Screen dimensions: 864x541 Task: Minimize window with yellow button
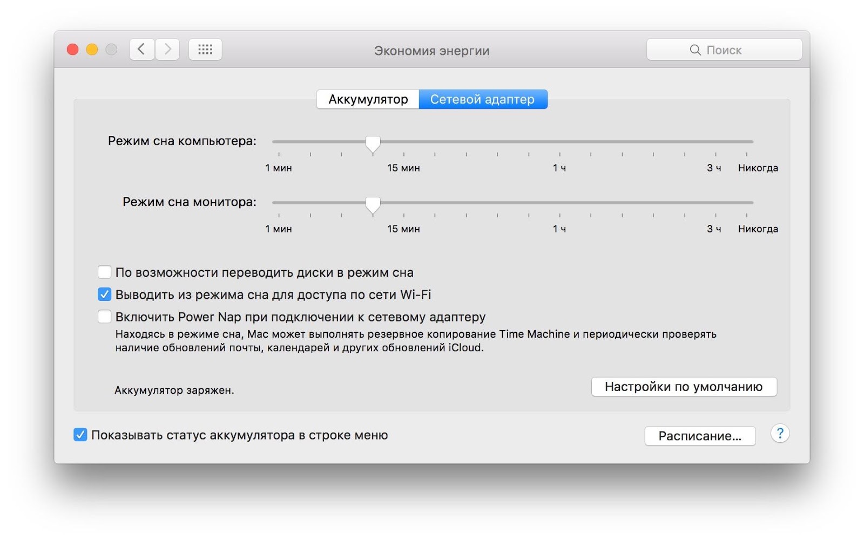pos(92,50)
